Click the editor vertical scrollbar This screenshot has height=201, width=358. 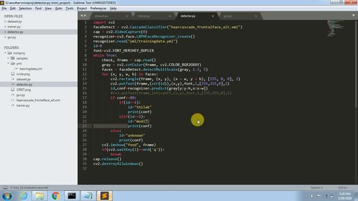point(356,64)
